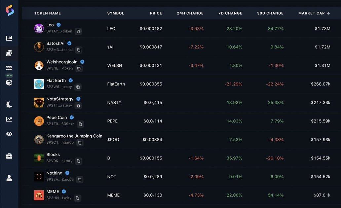The width and height of the screenshot is (341, 208).
Task: Click the 7D Change column header
Action: pos(230,13)
